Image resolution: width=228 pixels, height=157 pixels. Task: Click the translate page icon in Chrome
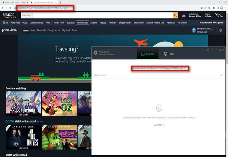pyautogui.click(x=201, y=8)
